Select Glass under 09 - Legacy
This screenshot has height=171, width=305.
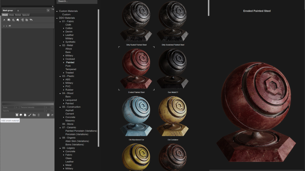pyautogui.click(x=68, y=158)
